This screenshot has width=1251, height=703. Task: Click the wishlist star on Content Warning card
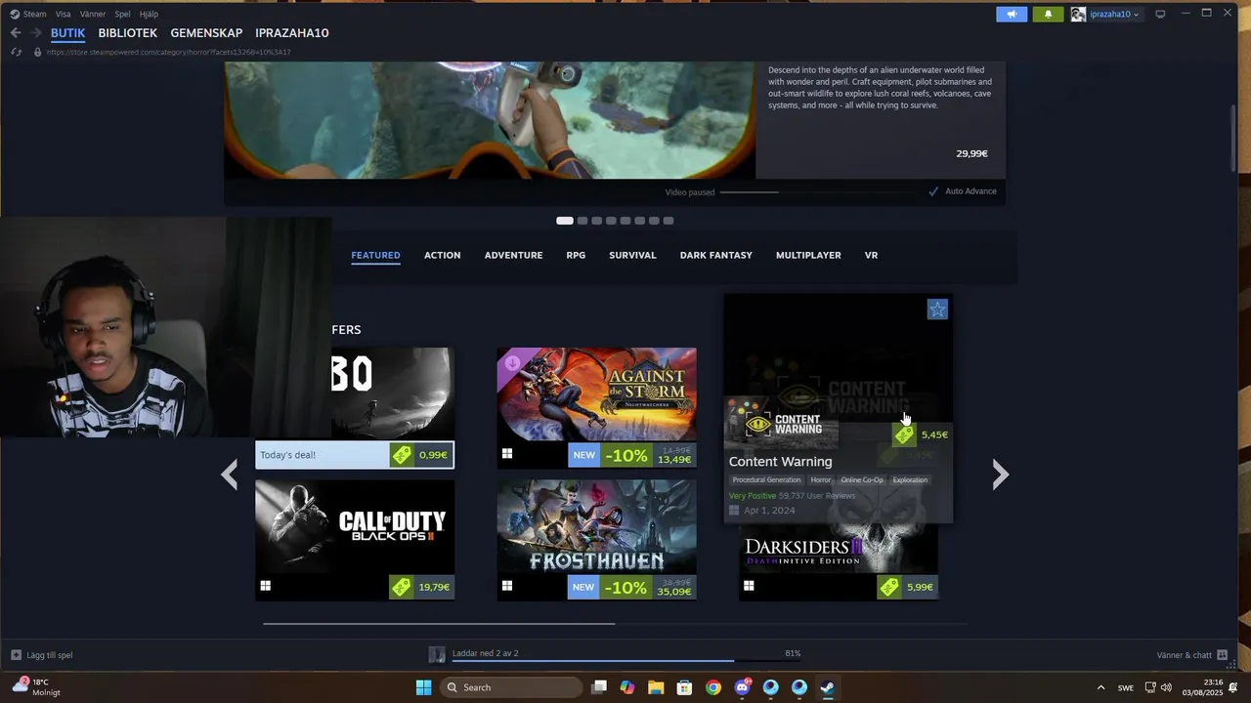pos(937,310)
